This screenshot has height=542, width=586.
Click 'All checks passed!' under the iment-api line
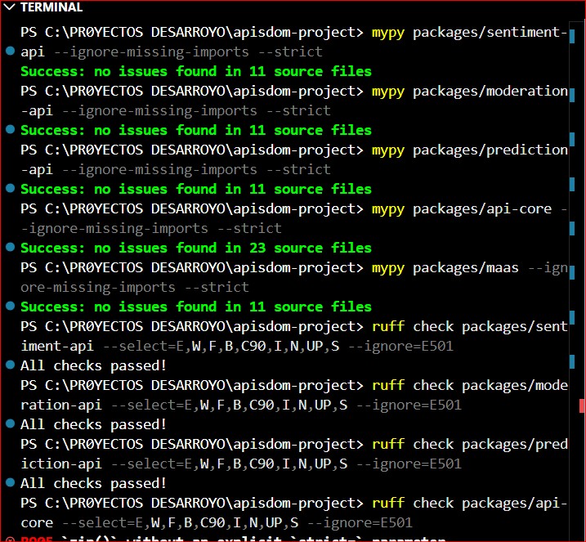point(93,365)
